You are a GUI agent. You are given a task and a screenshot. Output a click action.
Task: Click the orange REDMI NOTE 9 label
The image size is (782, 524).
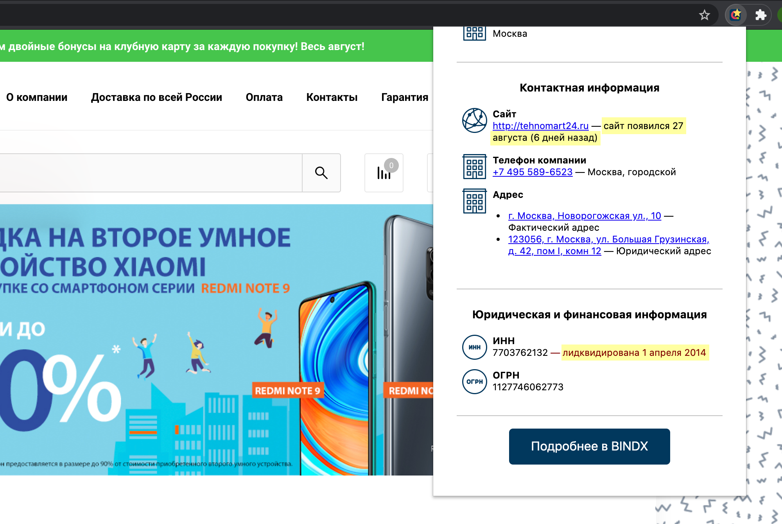click(288, 391)
